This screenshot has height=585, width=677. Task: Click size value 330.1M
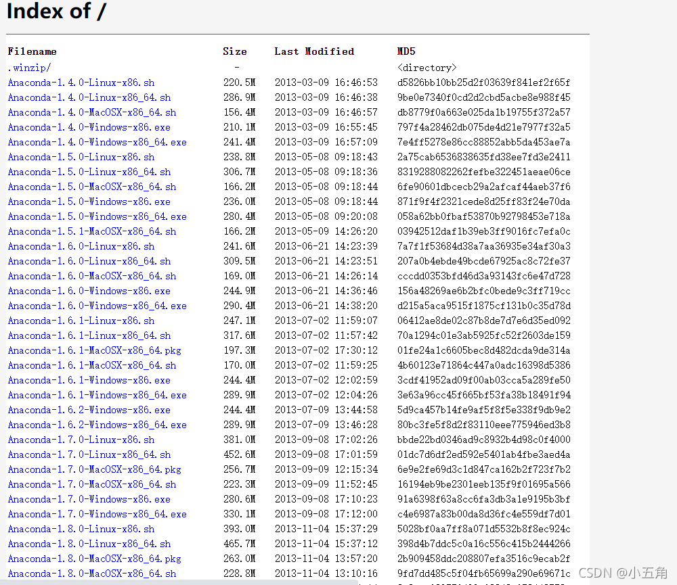[240, 514]
